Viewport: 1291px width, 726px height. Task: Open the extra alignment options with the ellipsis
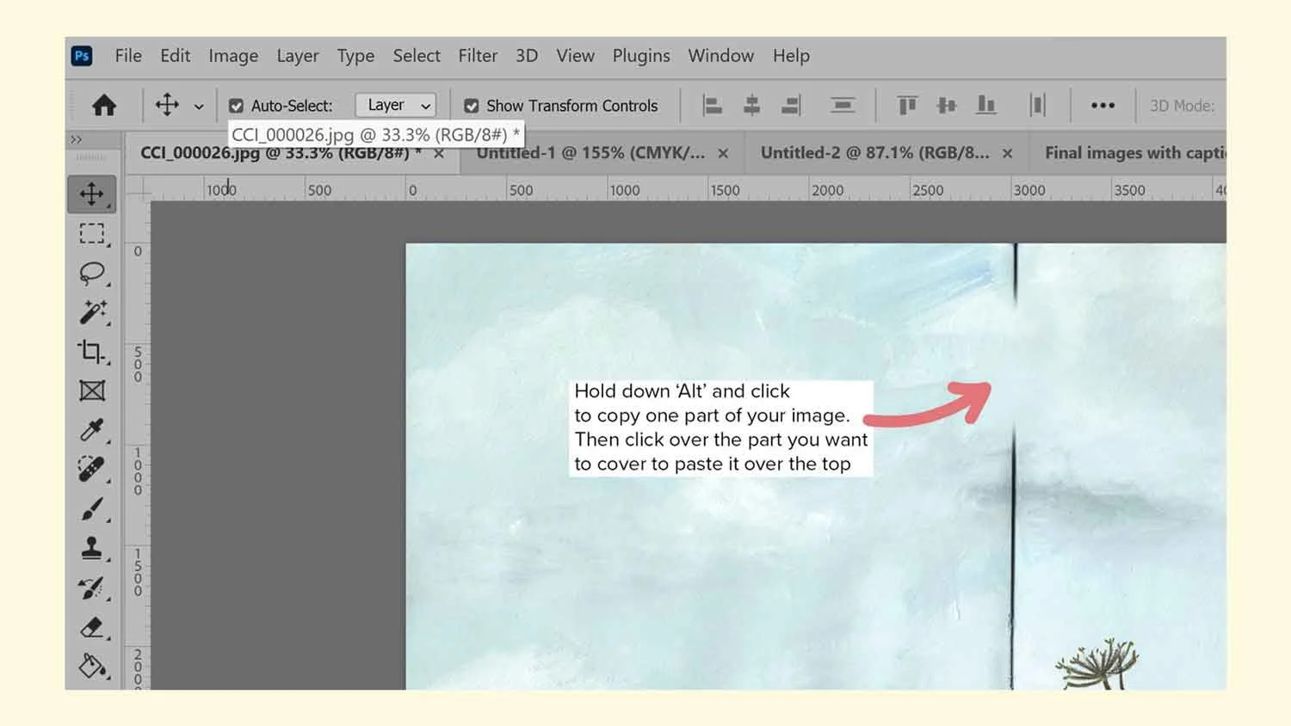[1103, 104]
